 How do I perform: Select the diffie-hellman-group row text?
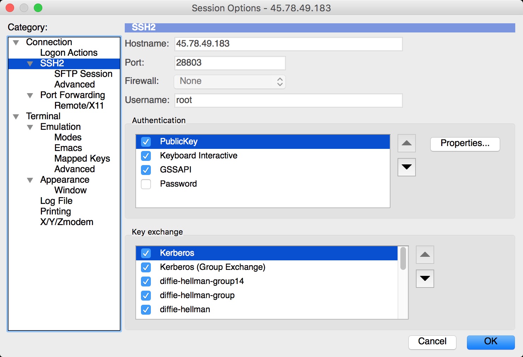(x=197, y=295)
